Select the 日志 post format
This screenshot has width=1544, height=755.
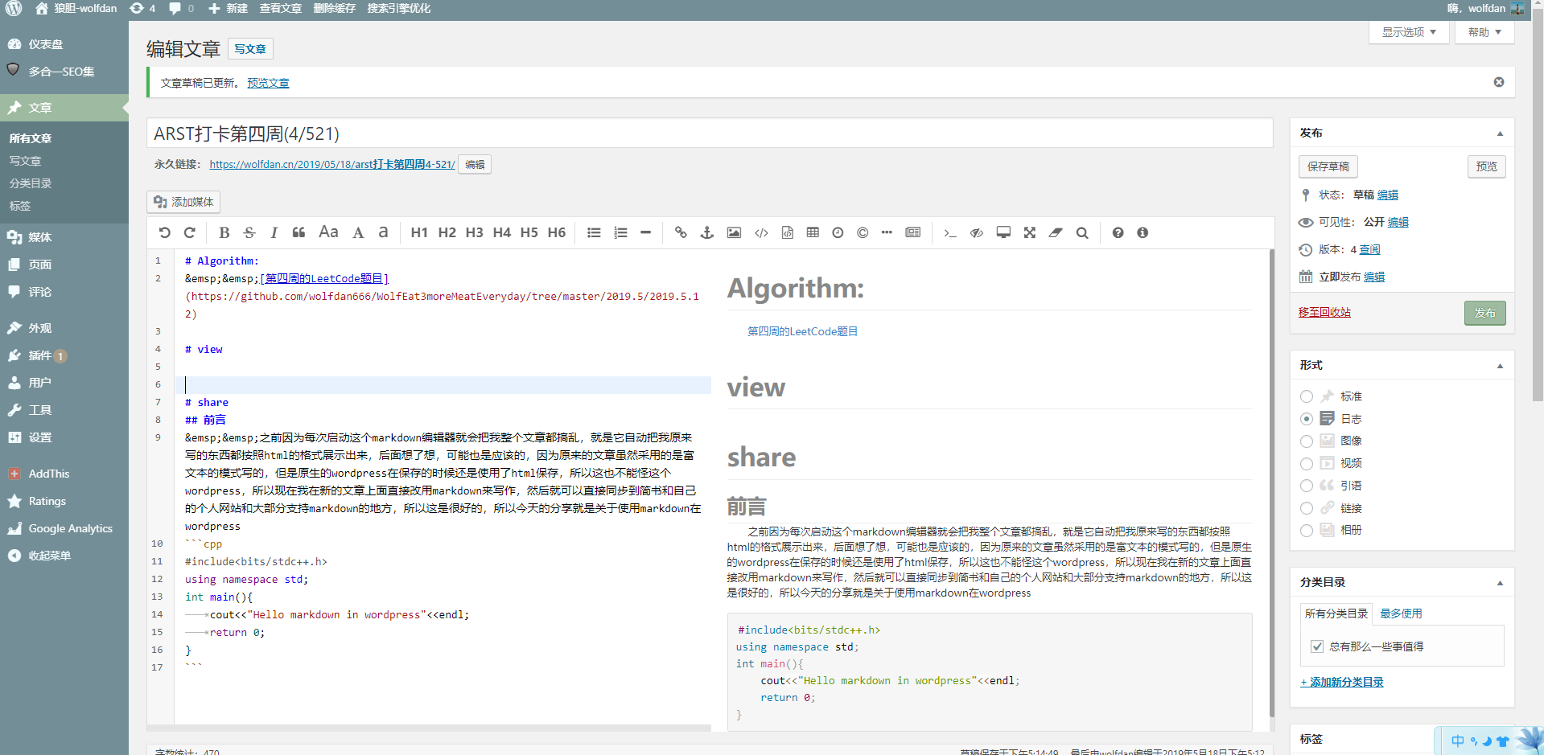1307,419
